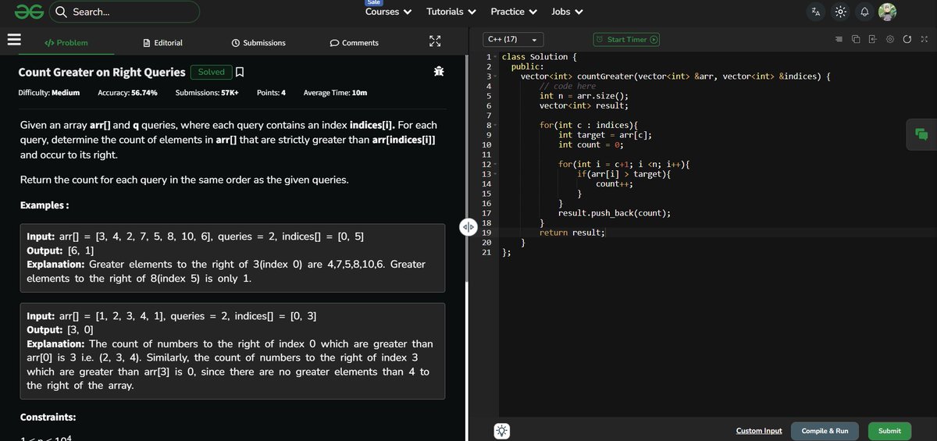Open the C++ (17) language selector

tap(513, 39)
